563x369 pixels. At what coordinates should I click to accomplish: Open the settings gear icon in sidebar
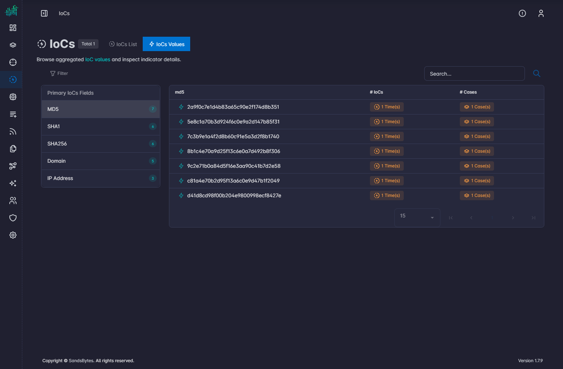[x=13, y=235]
